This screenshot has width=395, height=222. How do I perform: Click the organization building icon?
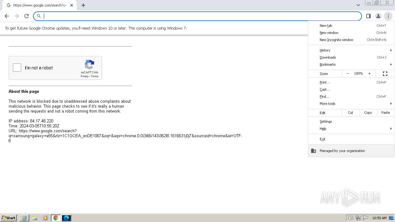[314, 151]
